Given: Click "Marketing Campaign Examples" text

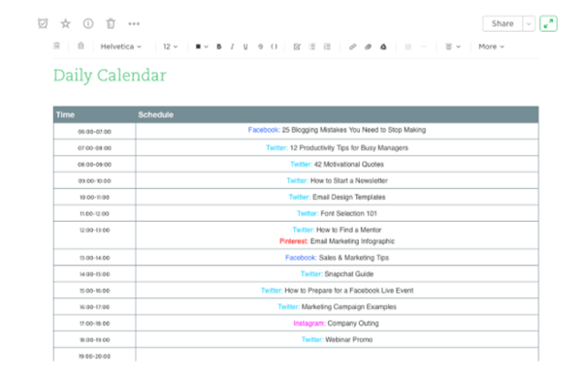Looking at the screenshot, I should tap(349, 306).
